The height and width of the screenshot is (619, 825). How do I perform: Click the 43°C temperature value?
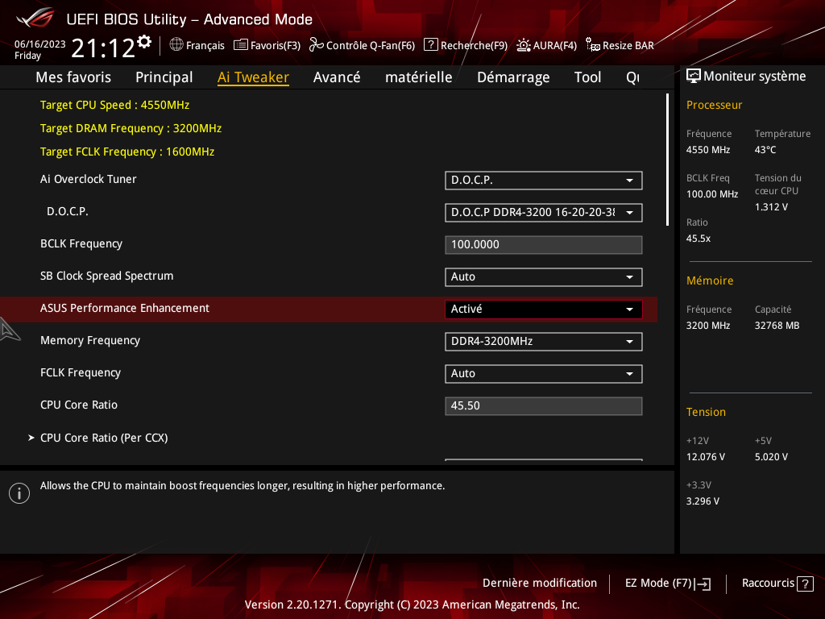(765, 150)
